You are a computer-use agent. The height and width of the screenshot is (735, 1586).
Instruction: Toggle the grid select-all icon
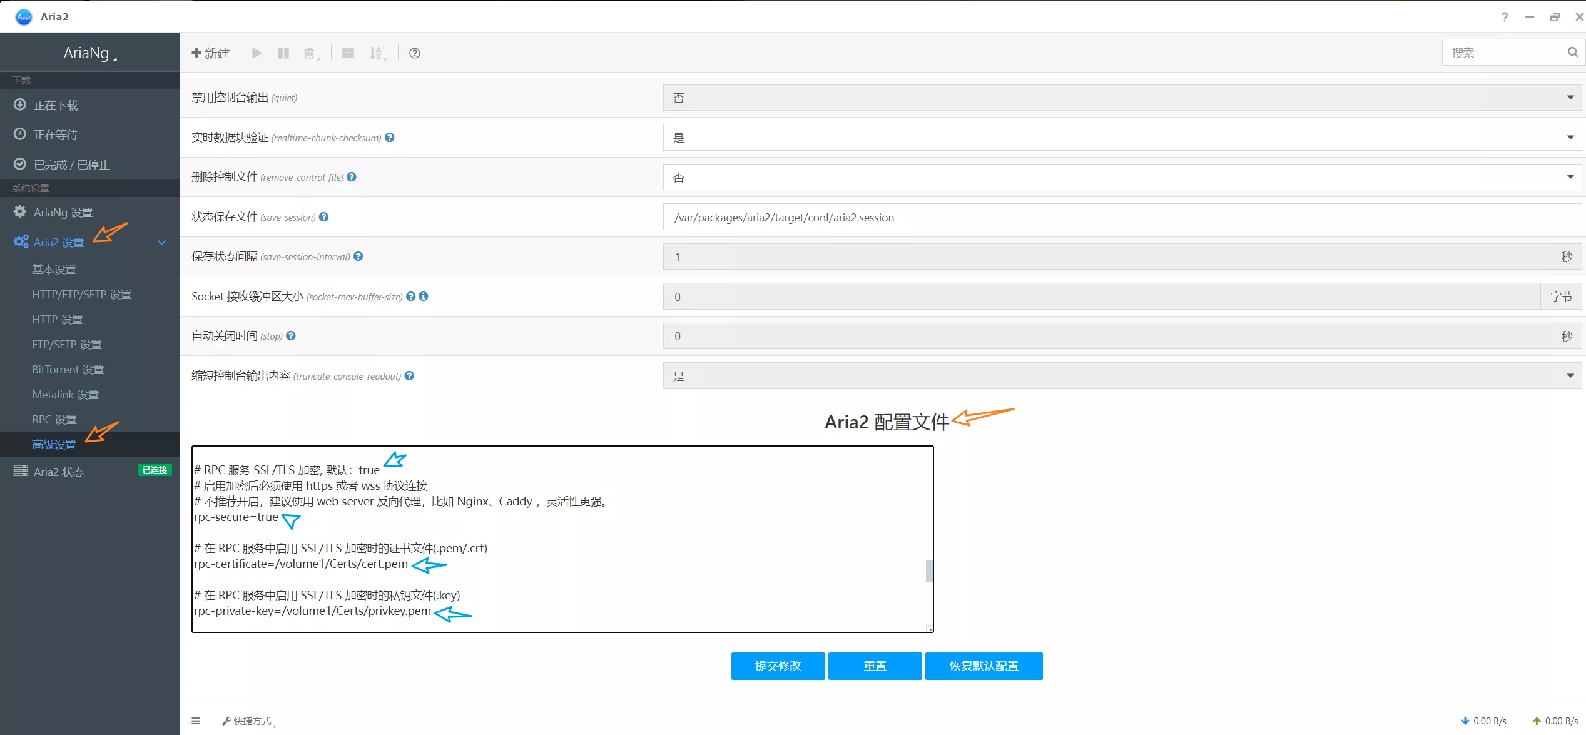[x=348, y=53]
